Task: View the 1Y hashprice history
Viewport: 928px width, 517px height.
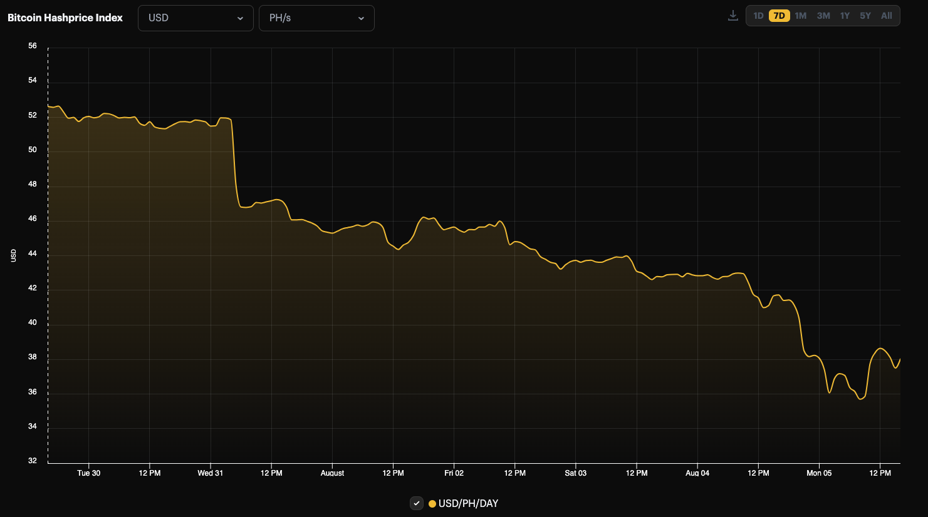Action: [x=843, y=16]
